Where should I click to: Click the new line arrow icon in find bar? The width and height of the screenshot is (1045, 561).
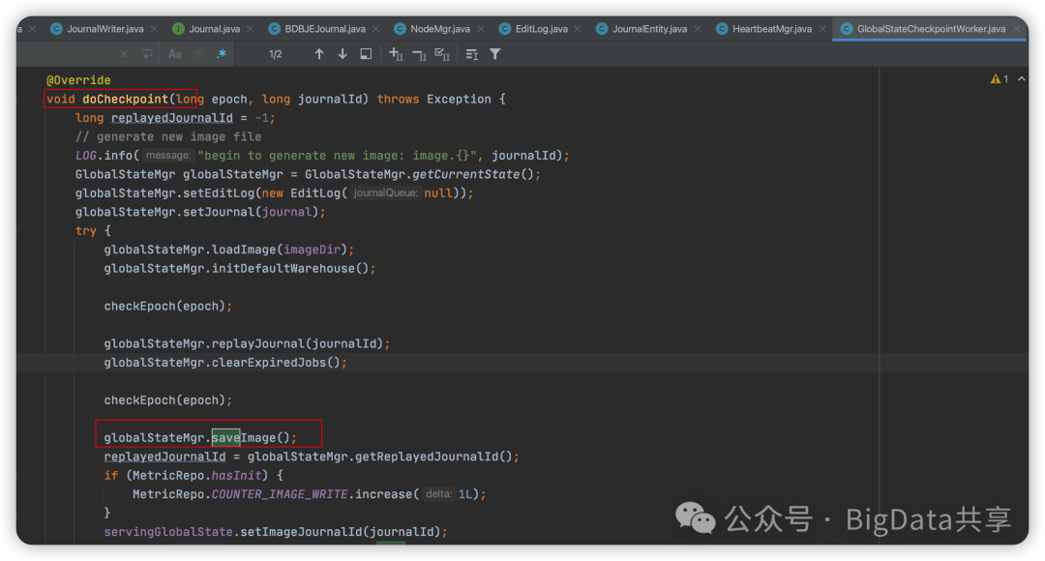pos(147,54)
